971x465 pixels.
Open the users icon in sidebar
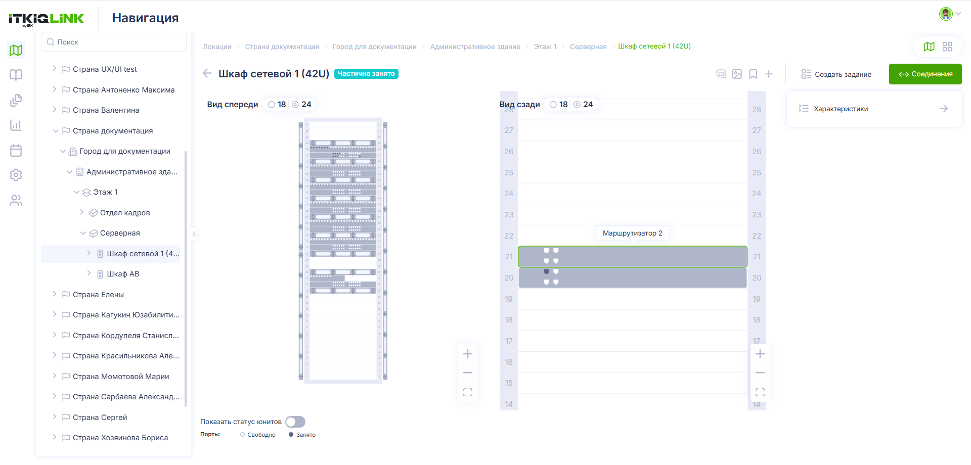(16, 201)
